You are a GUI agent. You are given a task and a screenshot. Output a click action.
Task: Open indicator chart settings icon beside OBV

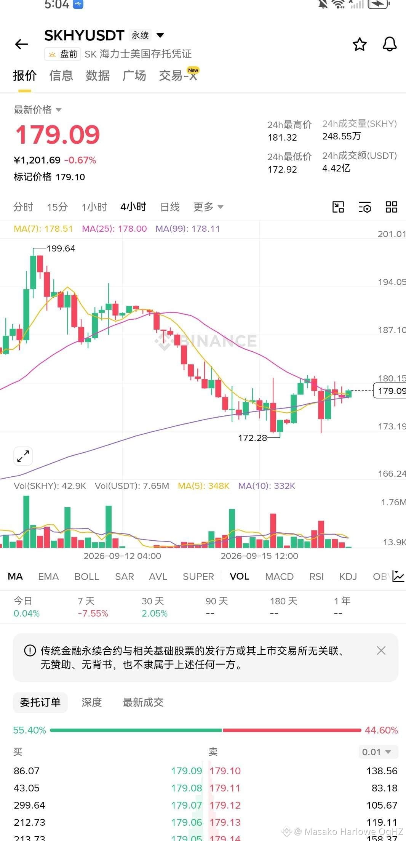pyautogui.click(x=398, y=576)
